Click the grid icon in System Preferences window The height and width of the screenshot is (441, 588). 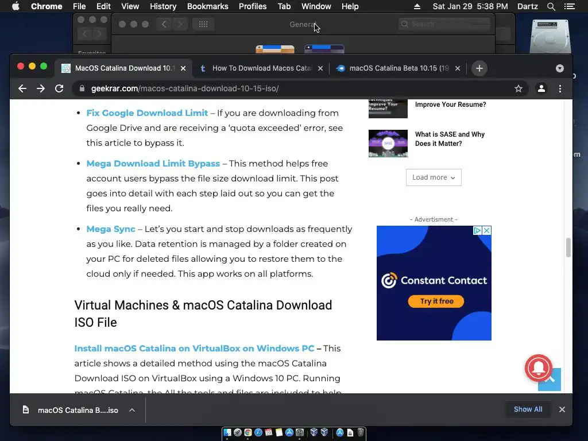click(x=203, y=24)
